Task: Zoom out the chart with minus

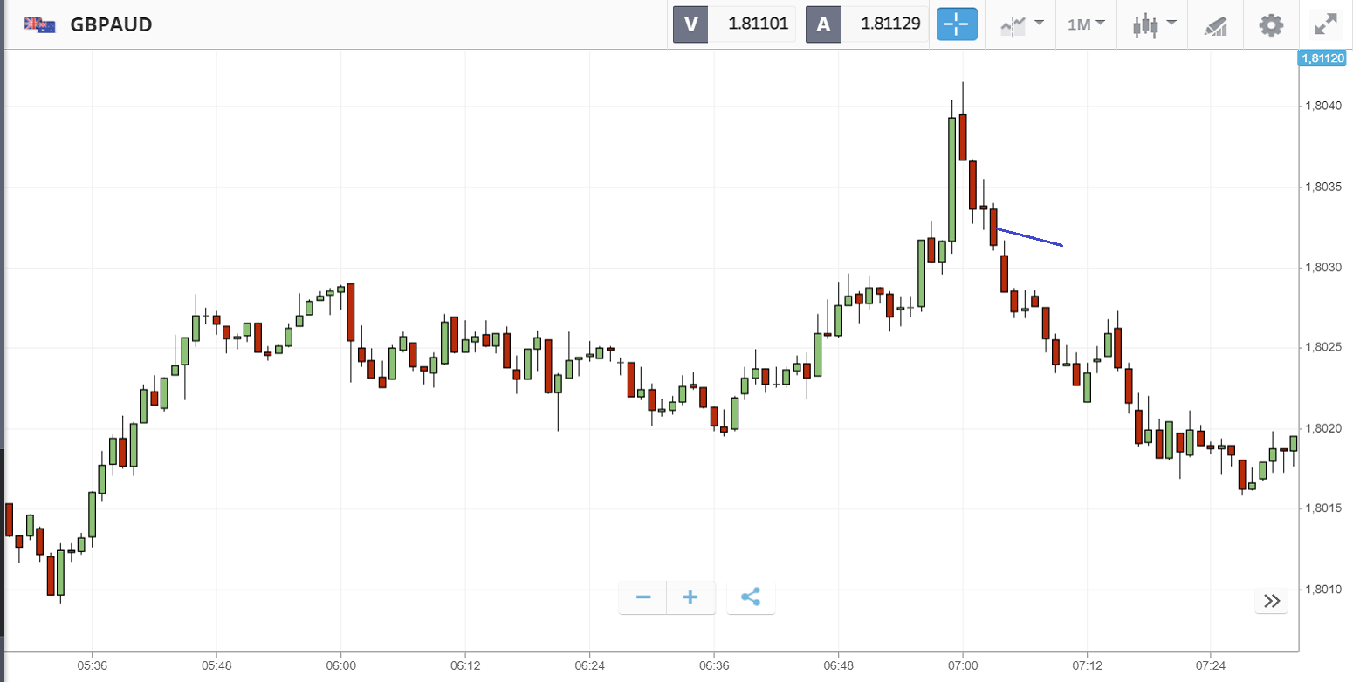Action: point(643,597)
